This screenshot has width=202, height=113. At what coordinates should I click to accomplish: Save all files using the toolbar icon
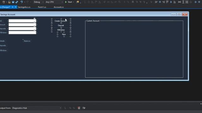(x=17, y=2)
